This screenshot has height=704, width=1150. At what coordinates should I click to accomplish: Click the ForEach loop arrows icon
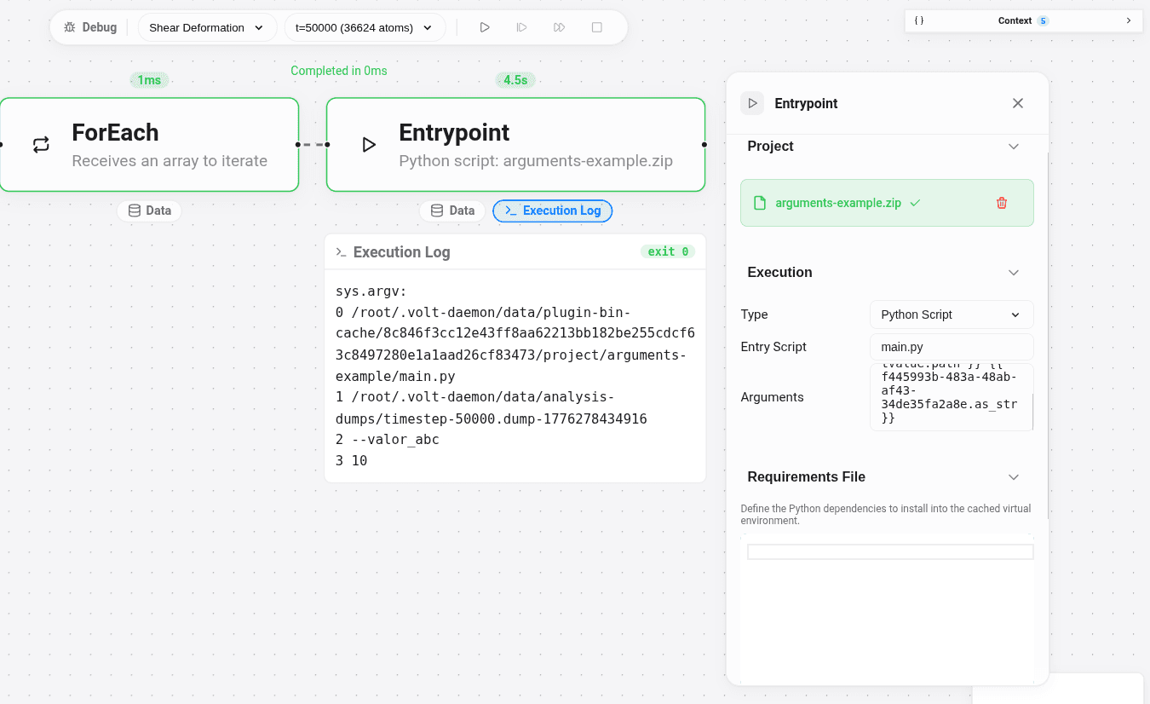pos(41,145)
